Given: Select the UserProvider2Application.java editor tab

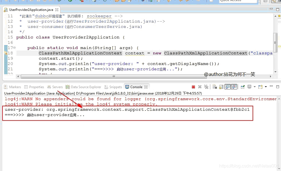Looking at the screenshot, I should [31, 10].
